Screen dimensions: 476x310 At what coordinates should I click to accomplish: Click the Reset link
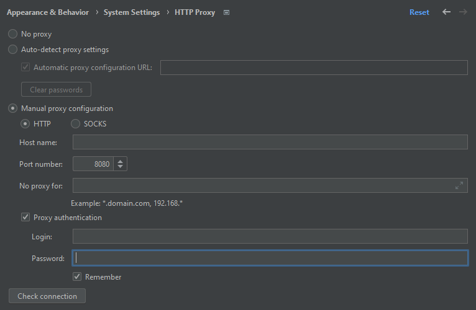coord(419,12)
